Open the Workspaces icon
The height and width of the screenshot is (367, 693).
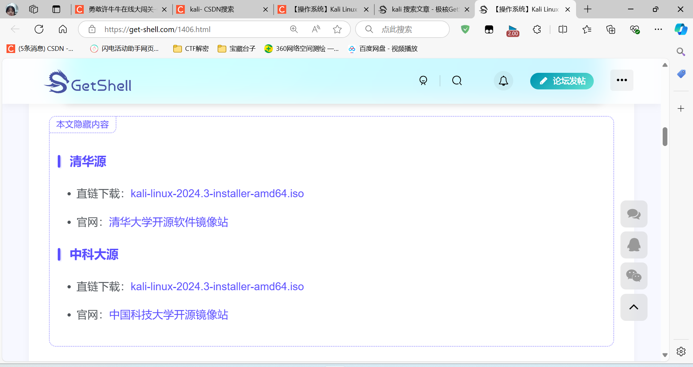click(34, 9)
